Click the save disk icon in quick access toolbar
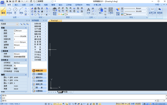This screenshot has height=105, width=167. point(13,1)
